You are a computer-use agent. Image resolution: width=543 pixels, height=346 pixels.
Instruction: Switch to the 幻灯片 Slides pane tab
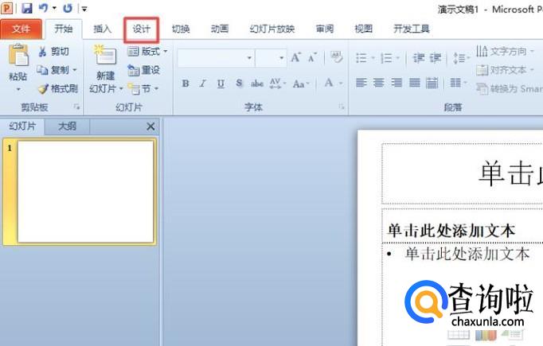pyautogui.click(x=22, y=126)
